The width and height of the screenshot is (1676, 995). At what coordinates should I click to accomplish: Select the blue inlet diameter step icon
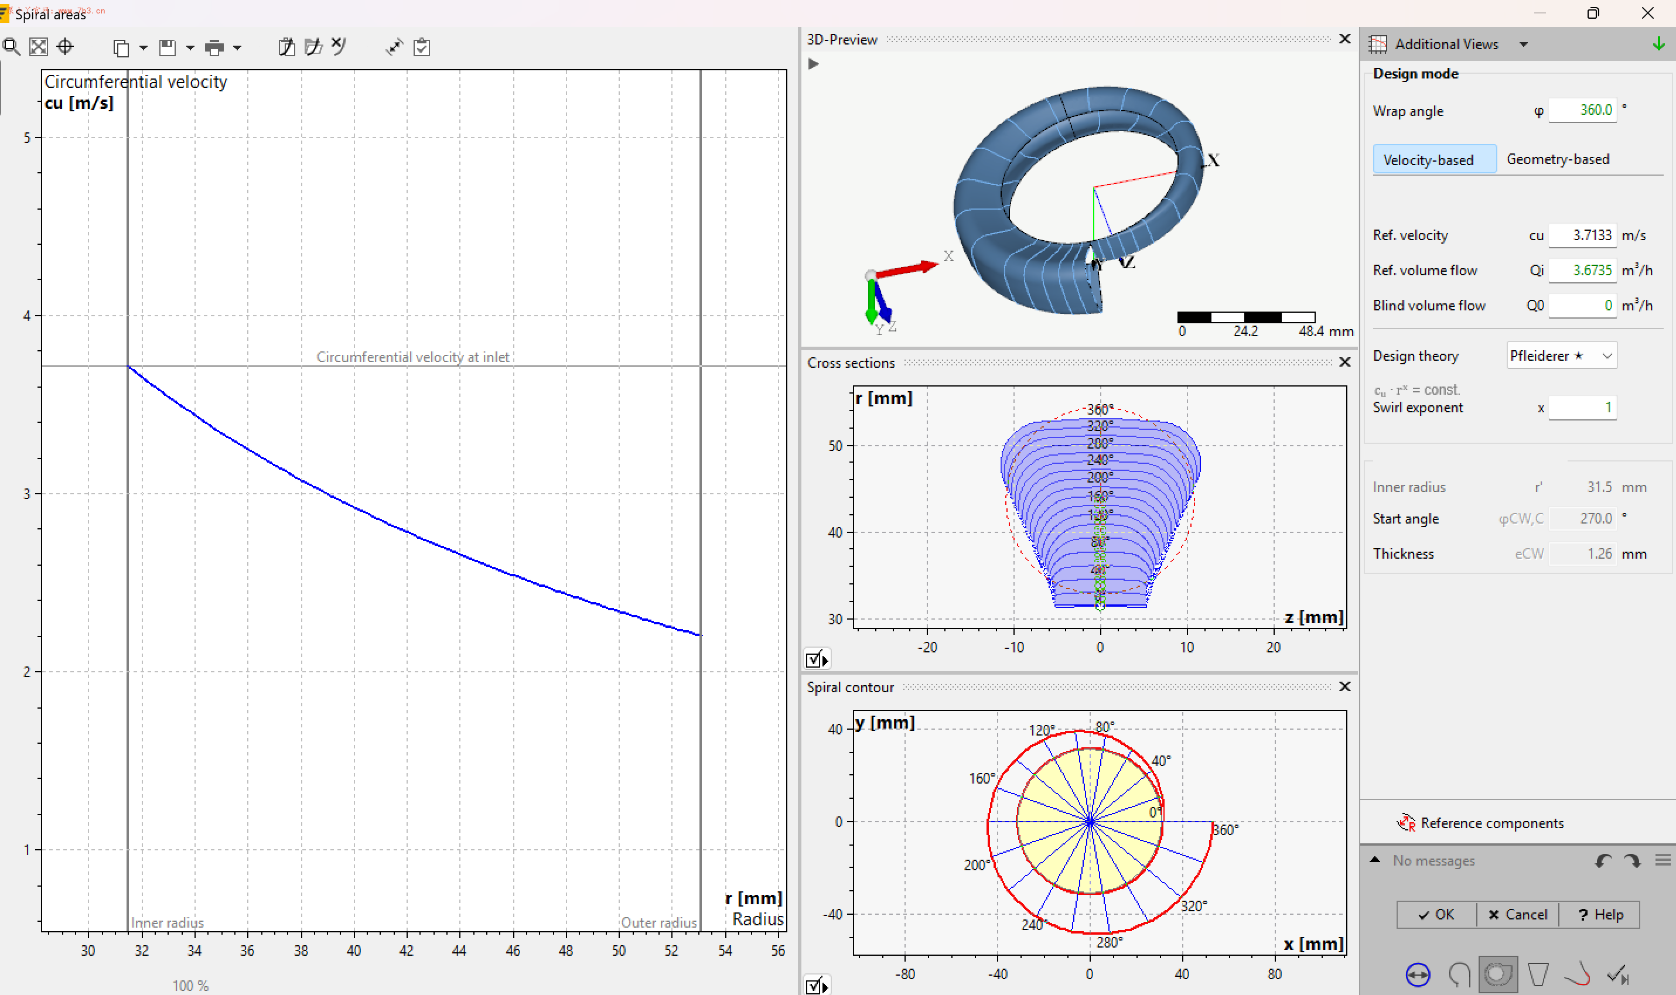coord(1417,975)
